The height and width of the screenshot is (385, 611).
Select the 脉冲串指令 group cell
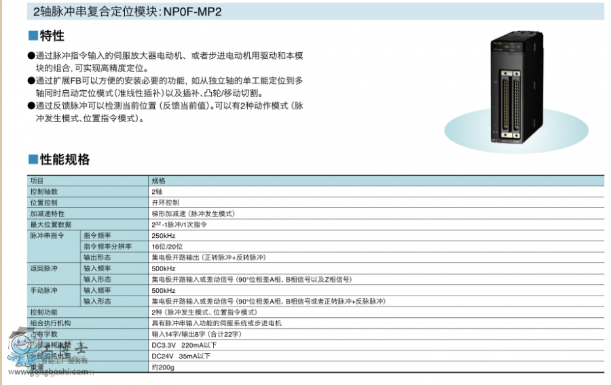coord(46,235)
